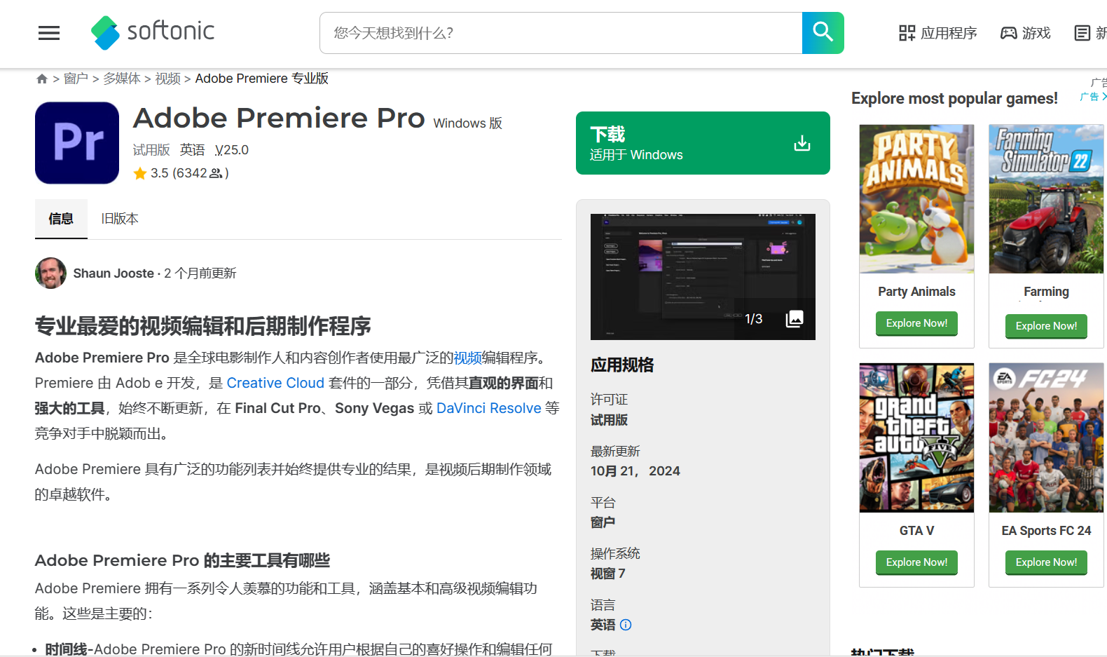Click the yellow rating star icon
Image resolution: width=1107 pixels, height=657 pixels.
pyautogui.click(x=140, y=173)
